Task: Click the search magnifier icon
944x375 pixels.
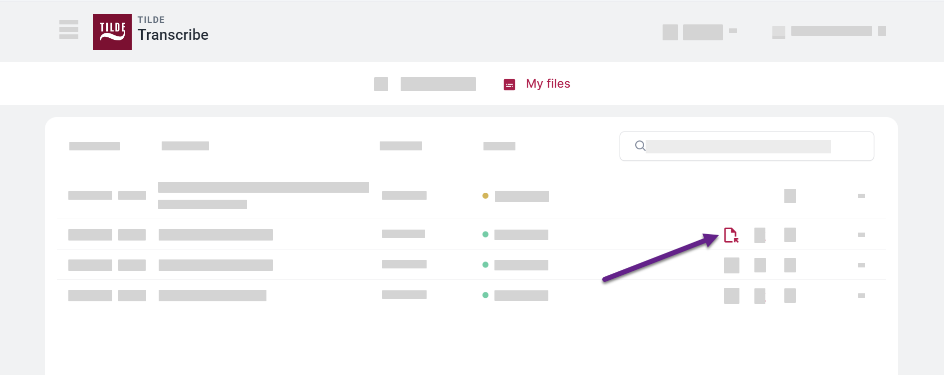Action: click(x=640, y=145)
